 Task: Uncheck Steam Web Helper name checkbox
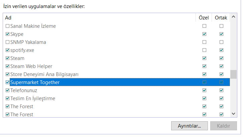click(x=8, y=66)
